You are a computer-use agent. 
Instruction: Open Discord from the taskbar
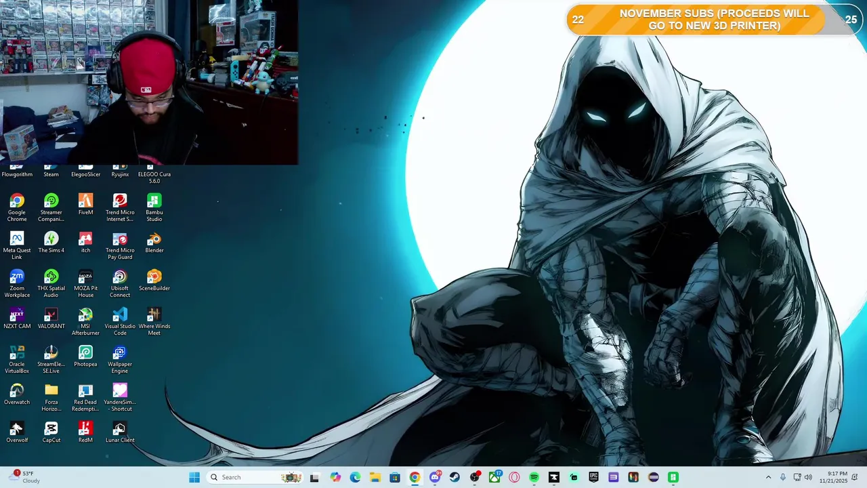click(435, 477)
